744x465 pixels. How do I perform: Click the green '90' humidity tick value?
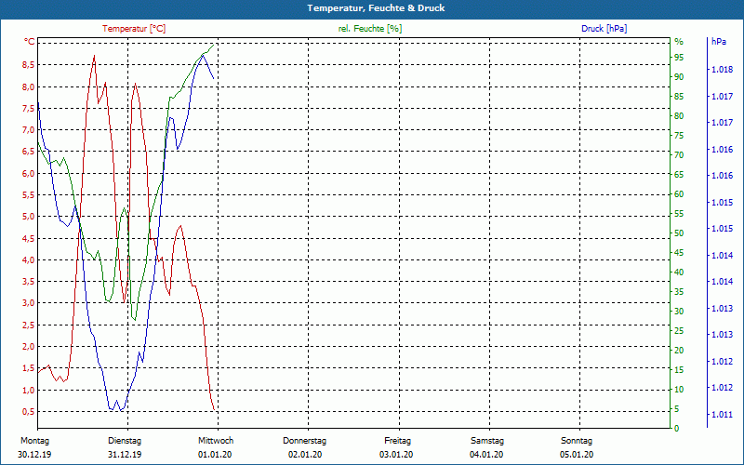pyautogui.click(x=679, y=77)
